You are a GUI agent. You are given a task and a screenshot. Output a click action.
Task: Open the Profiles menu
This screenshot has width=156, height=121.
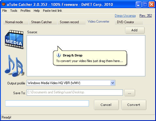click(26, 11)
